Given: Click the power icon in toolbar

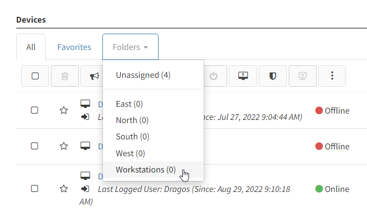Looking at the screenshot, I should coord(214,76).
